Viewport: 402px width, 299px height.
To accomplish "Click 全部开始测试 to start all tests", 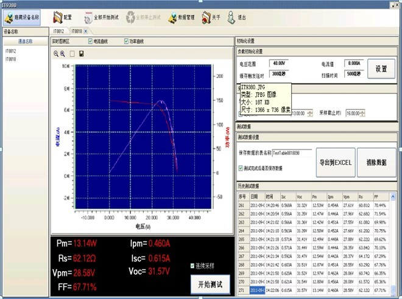I will (100, 18).
